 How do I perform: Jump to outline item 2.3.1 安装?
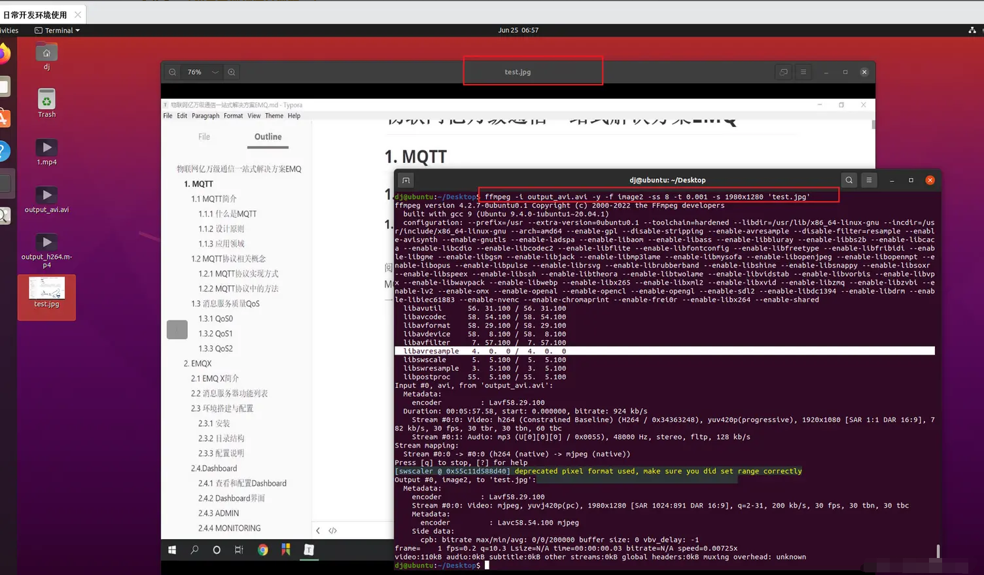214,423
